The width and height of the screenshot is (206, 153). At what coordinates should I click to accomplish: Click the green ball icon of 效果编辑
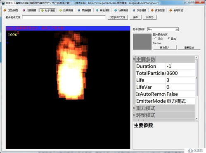click(61, 10)
